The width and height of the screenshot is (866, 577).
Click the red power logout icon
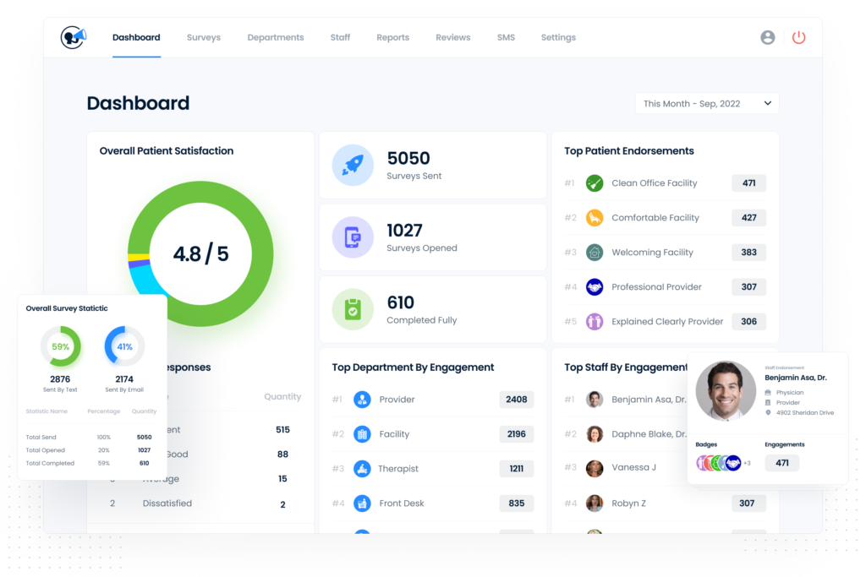coord(798,37)
